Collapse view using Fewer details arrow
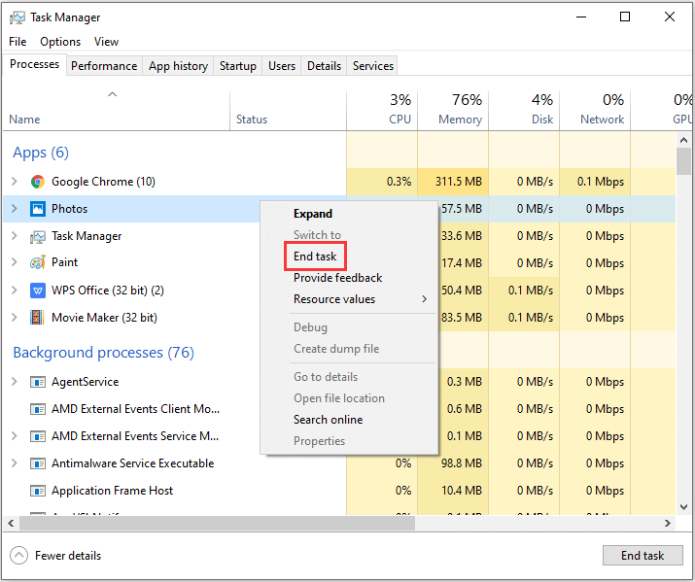Screen dimensions: 695x582 pyautogui.click(x=18, y=556)
